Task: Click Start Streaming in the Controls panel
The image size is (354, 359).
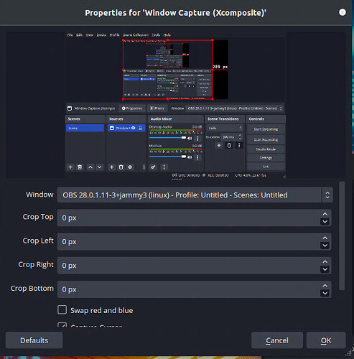Action: [x=266, y=129]
